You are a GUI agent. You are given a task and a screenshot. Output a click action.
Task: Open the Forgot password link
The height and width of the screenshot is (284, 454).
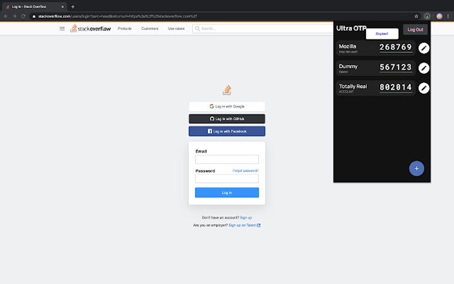pyautogui.click(x=246, y=170)
